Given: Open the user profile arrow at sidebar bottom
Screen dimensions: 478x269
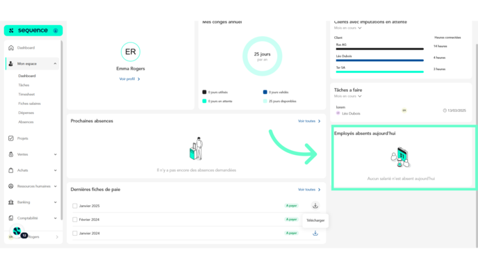Looking at the screenshot, I should [57, 237].
